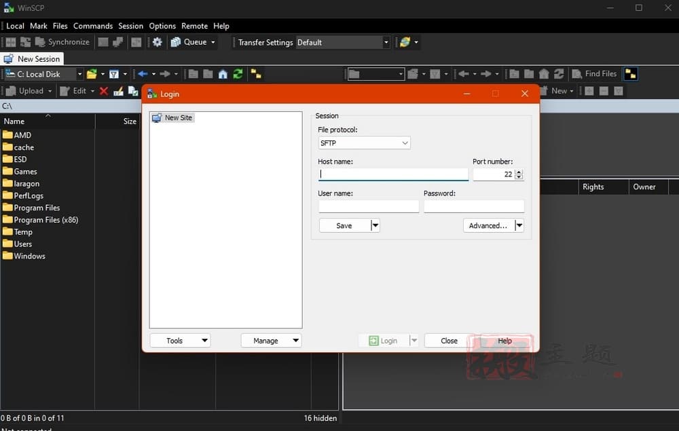
Task: Click the Queue toolbar button
Action: coord(189,42)
